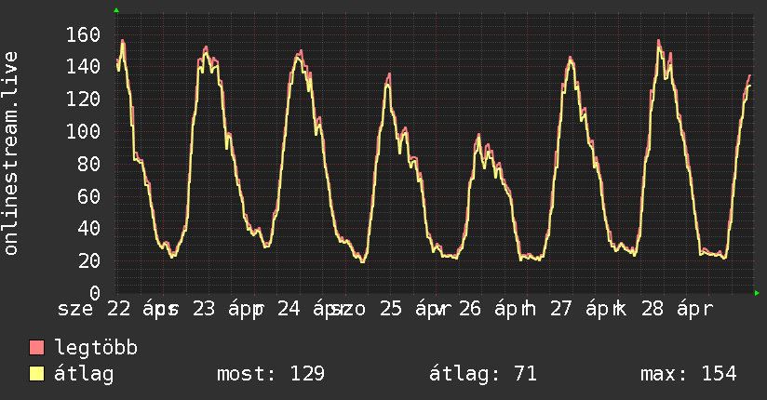Click the '28 ápr' date label
Screen dimensions: 767x400
[678, 309]
